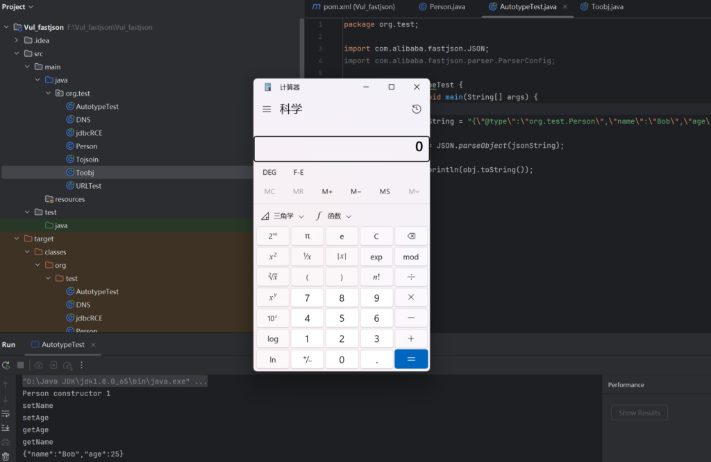711x462 pixels.
Task: Click the plus operator in calculator
Action: [x=411, y=339]
